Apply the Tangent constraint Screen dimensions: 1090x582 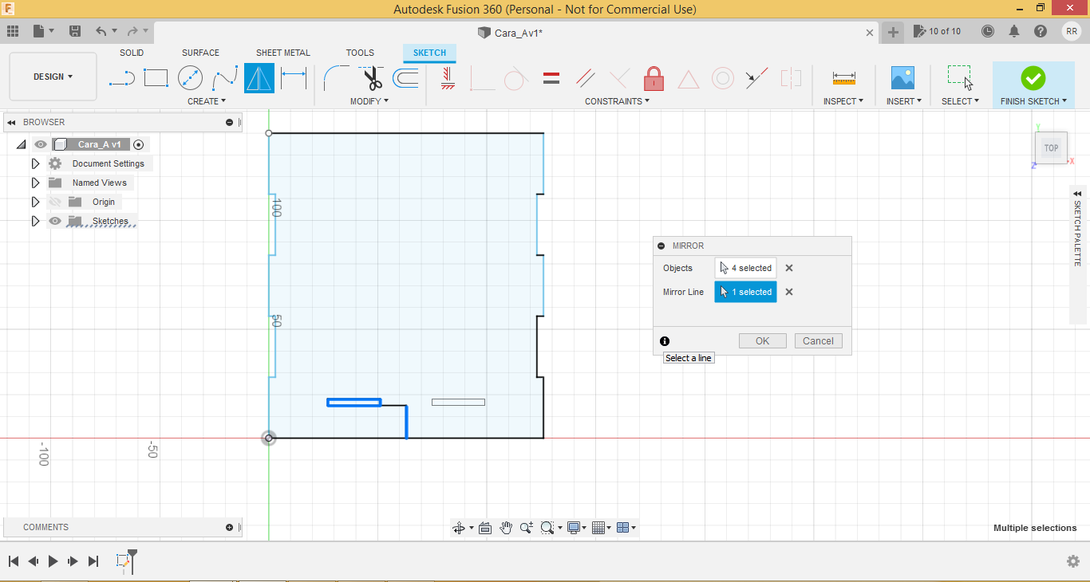[x=516, y=78]
